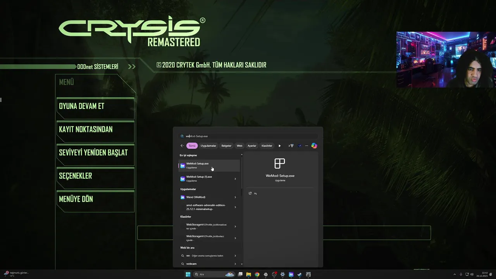Expand the webcam web suggestion arrow

pyautogui.click(x=235, y=264)
